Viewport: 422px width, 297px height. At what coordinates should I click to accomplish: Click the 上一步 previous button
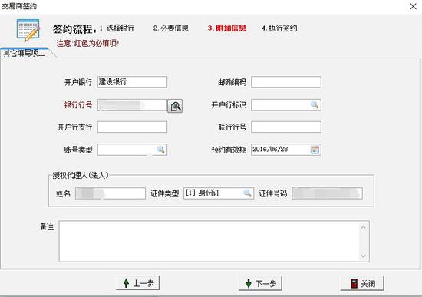(138, 283)
